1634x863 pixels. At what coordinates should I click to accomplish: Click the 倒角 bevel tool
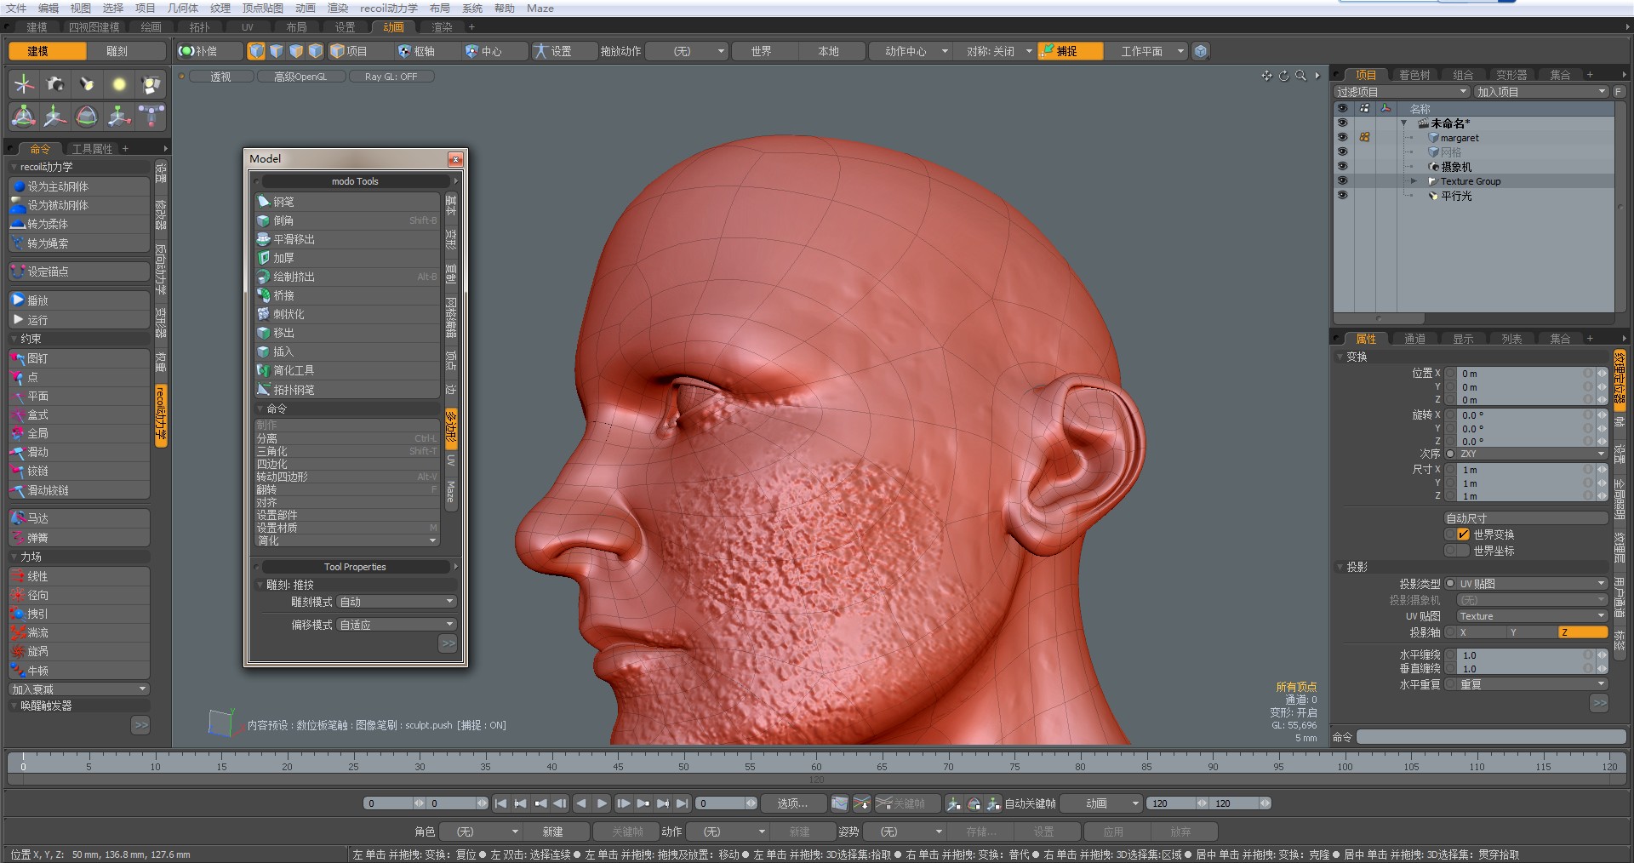click(283, 220)
